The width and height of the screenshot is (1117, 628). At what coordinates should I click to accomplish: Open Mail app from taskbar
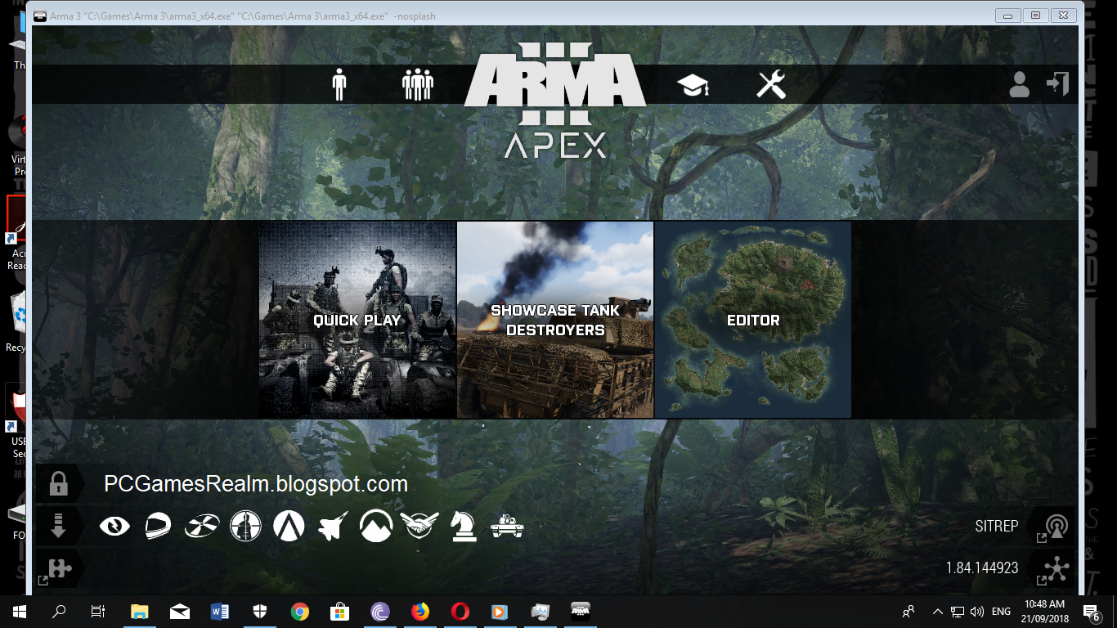(x=180, y=611)
